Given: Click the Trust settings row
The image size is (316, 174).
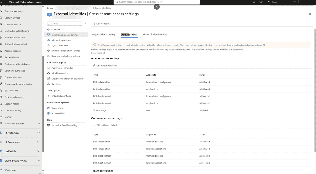Looking at the screenshot, I should tap(201, 110).
